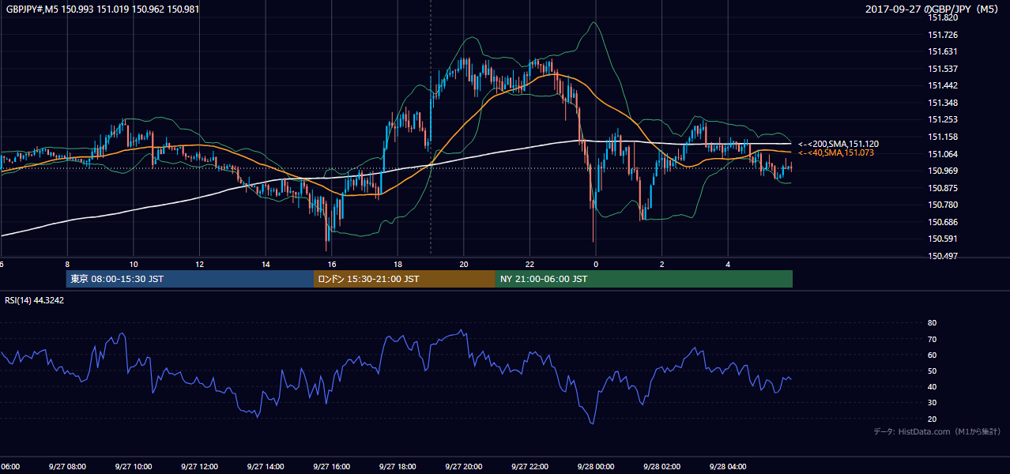Screen dimensions: 1010x474
Task: Click hour tick 4 under the price chart
Action: click(x=728, y=265)
